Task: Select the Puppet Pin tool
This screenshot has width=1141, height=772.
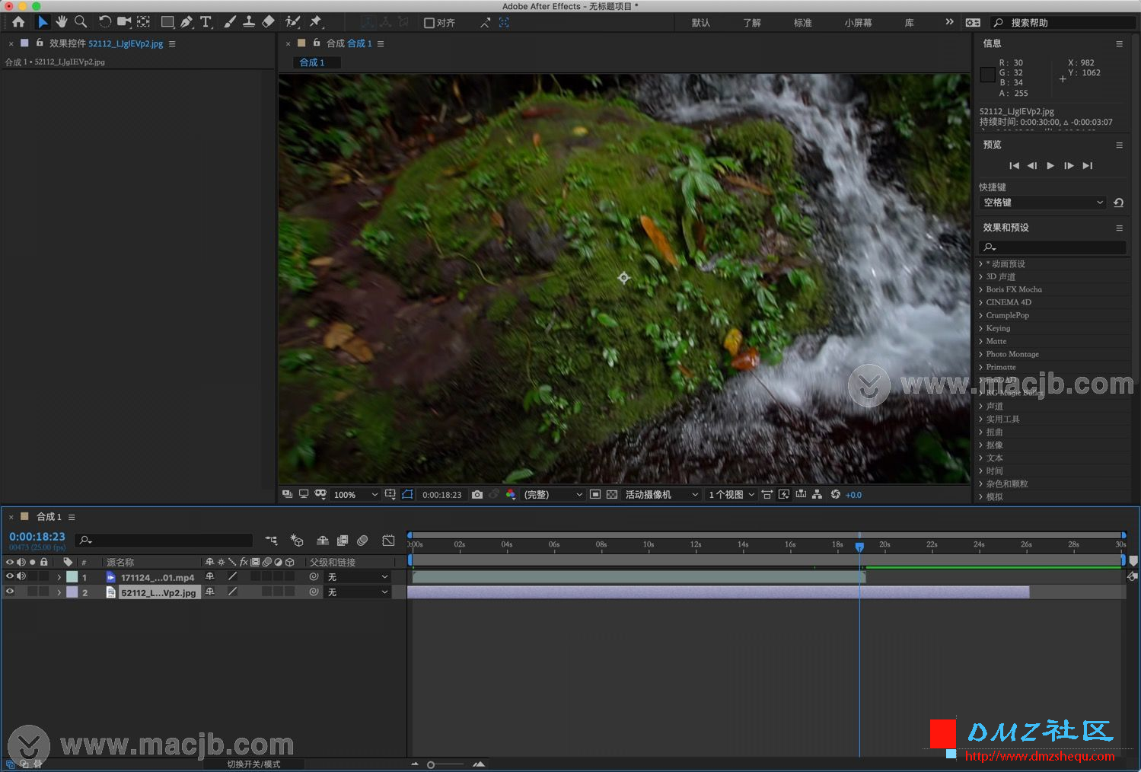Action: click(316, 22)
